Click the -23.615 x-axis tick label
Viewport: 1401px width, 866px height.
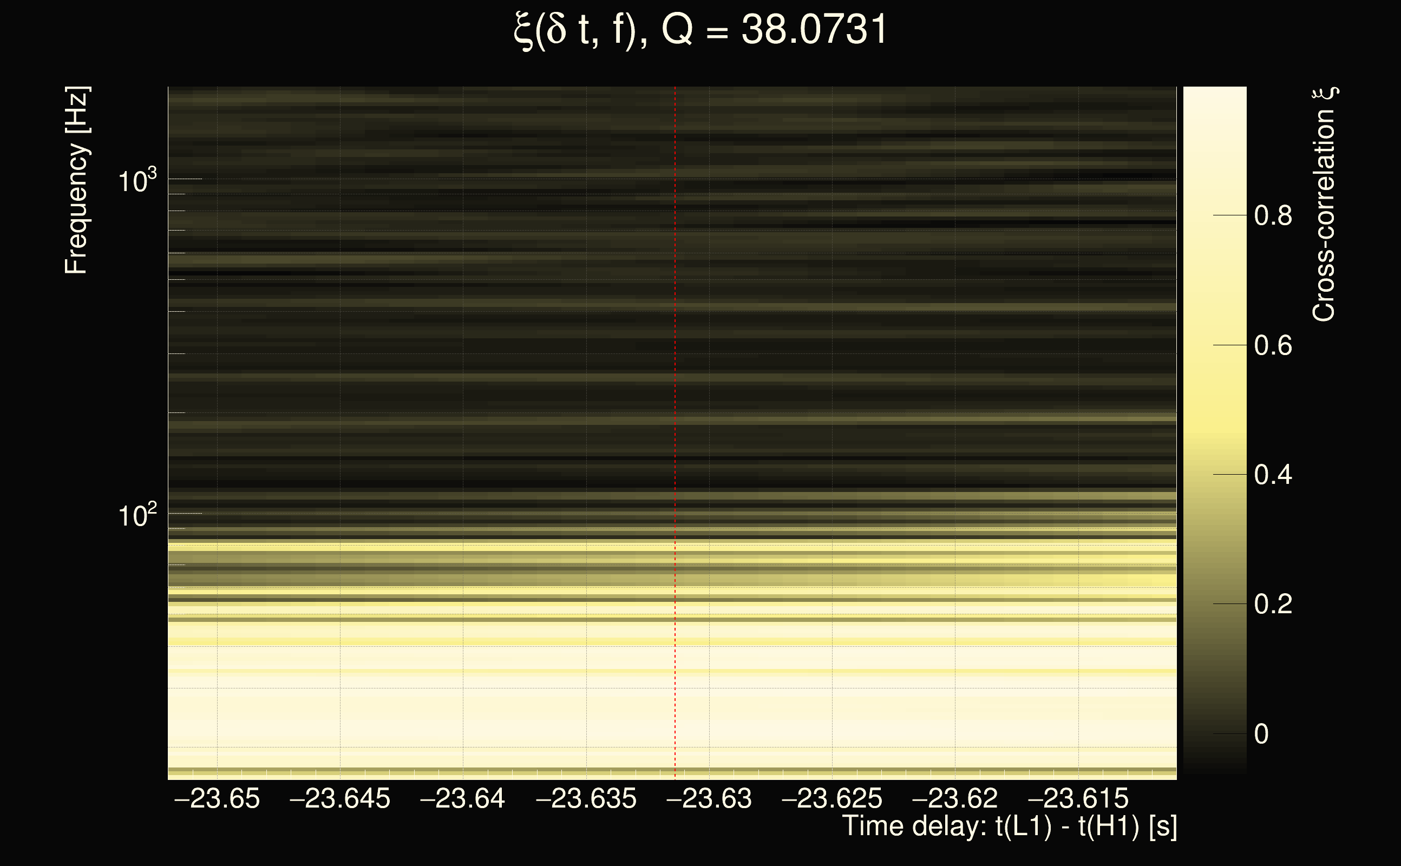(1078, 798)
